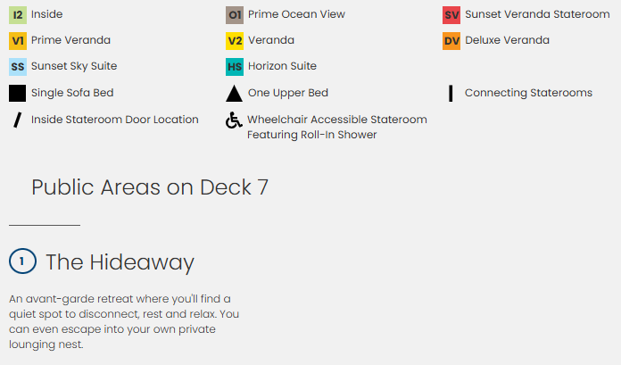
Task: Click the One Upper Bed triangle icon
Action: [234, 94]
